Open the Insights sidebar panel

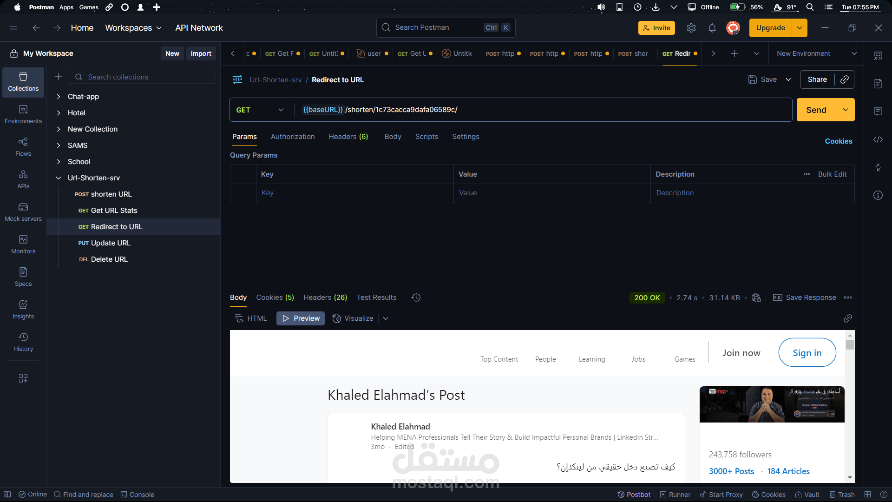[x=23, y=310]
